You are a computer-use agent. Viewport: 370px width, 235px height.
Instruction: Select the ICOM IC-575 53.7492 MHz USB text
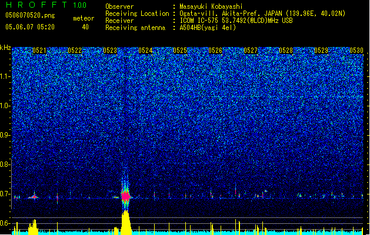[236, 21]
